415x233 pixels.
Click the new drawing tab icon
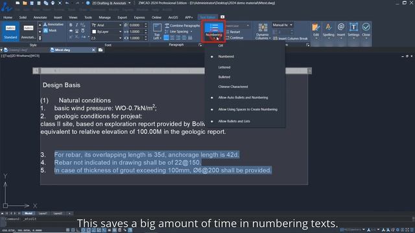tap(101, 50)
